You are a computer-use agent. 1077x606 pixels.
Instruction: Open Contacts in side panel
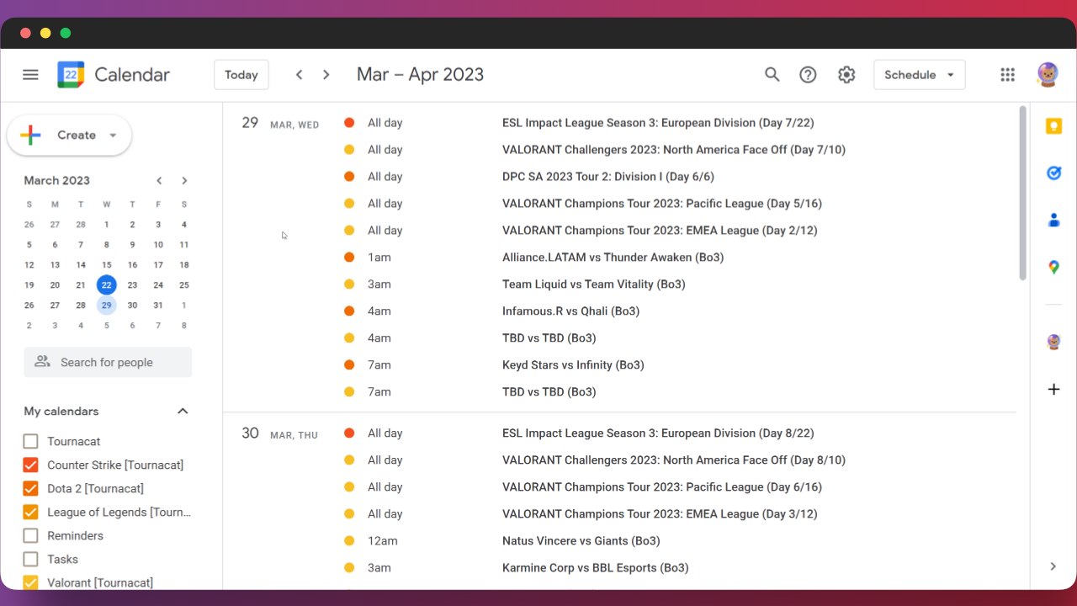[1053, 221]
